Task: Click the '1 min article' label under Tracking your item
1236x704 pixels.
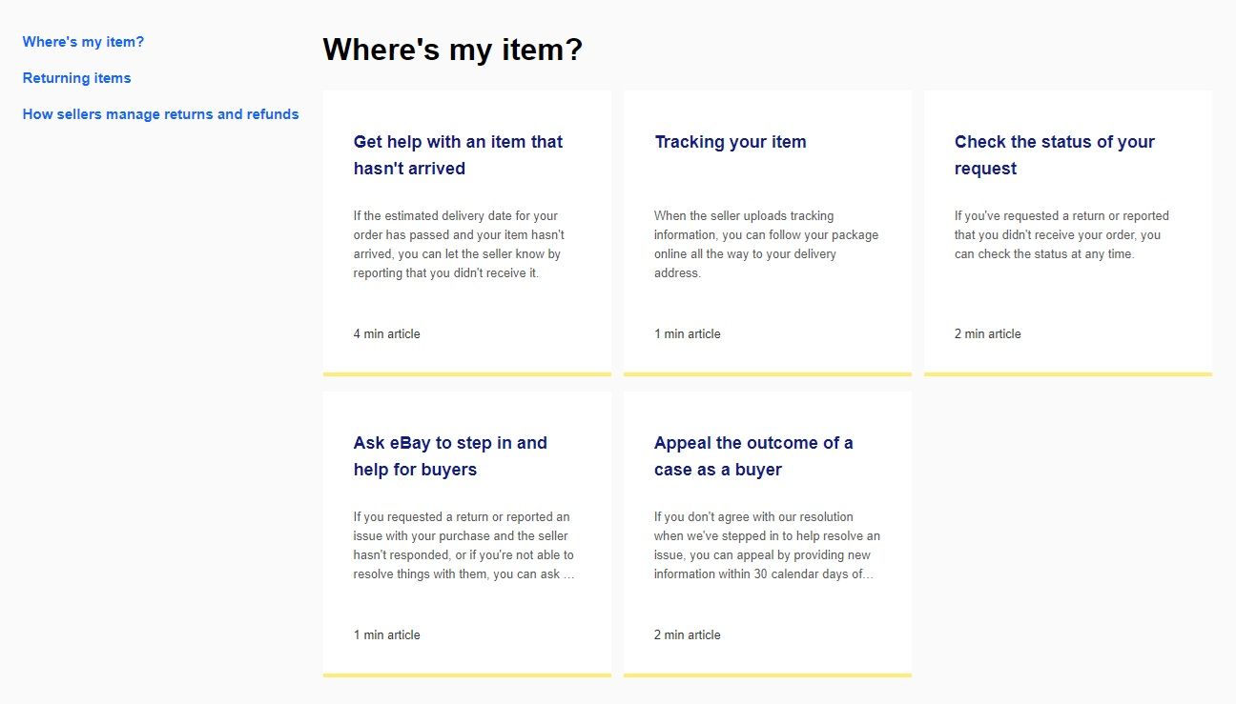Action: click(688, 333)
